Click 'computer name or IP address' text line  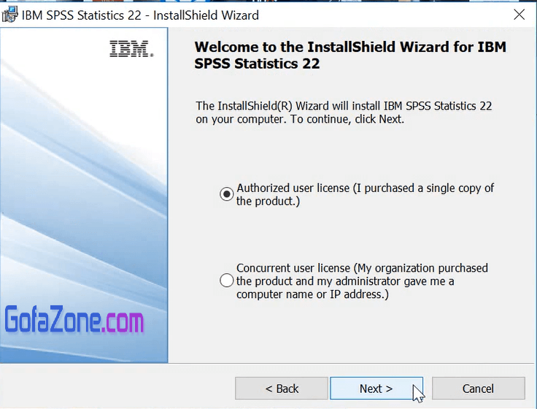[x=312, y=294]
